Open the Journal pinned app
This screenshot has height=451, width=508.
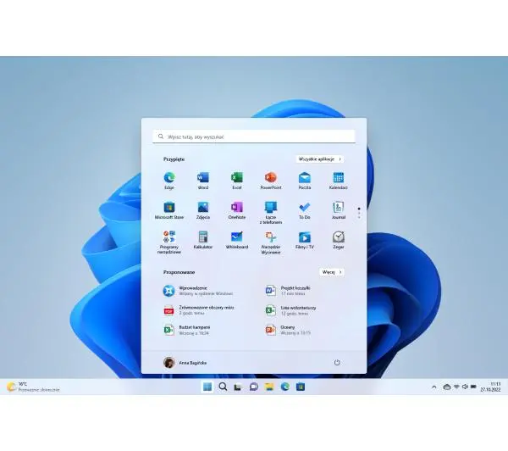pos(338,210)
